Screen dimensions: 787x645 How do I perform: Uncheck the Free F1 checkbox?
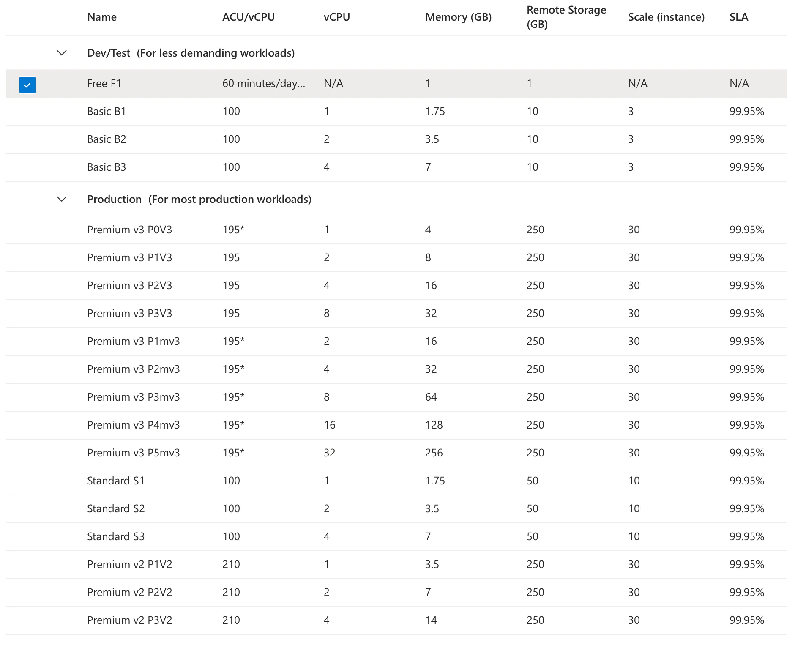tap(27, 85)
